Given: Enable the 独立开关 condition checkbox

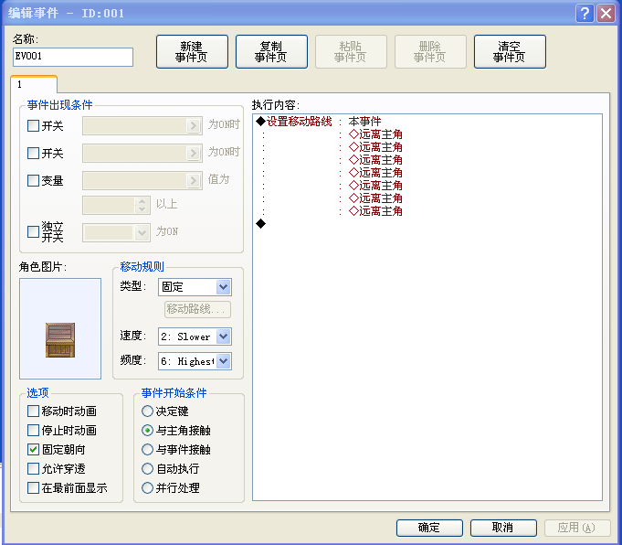Looking at the screenshot, I should coord(33,231).
